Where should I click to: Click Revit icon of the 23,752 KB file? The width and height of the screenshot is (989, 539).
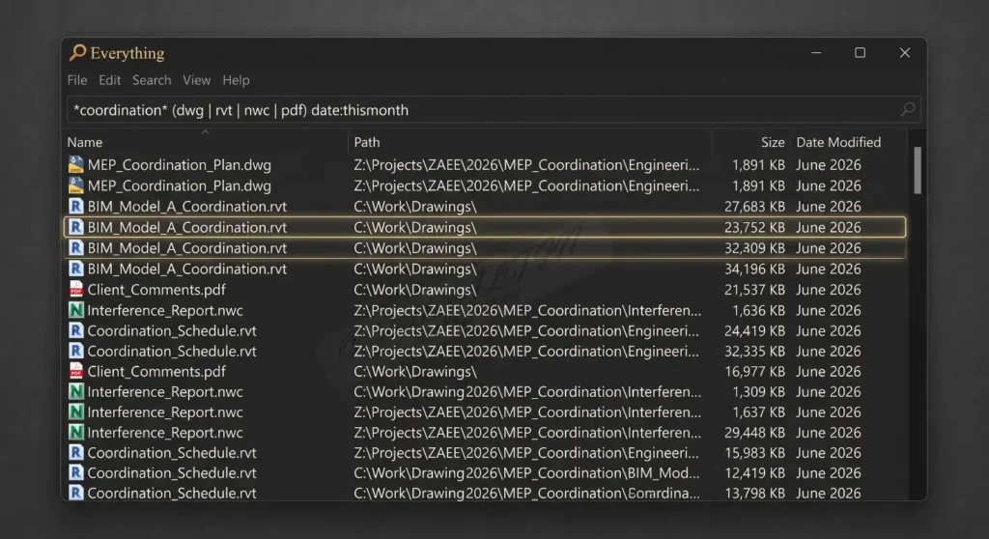coord(75,227)
